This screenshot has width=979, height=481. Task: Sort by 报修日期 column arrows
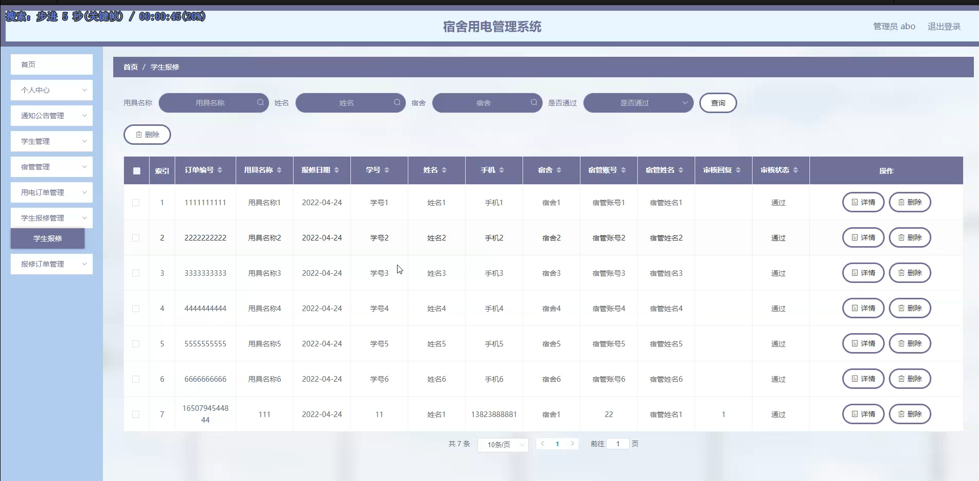coord(337,170)
